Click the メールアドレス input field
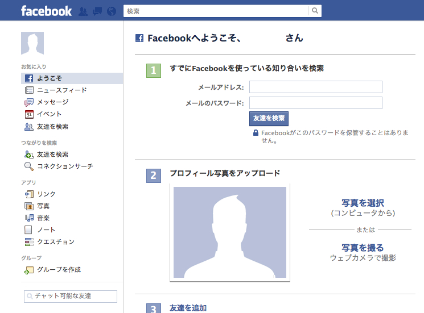 (x=316, y=87)
